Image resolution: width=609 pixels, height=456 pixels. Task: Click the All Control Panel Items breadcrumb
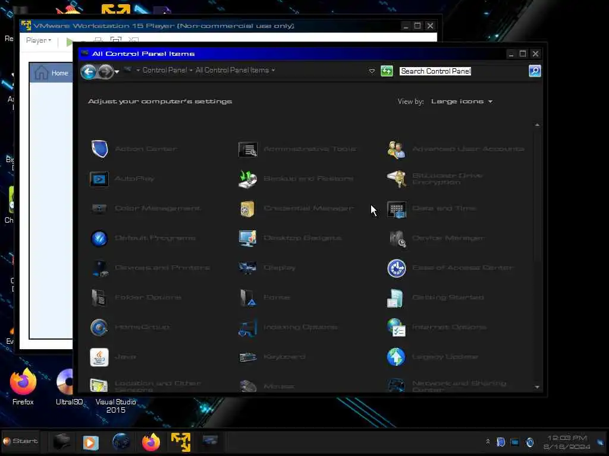tap(233, 70)
